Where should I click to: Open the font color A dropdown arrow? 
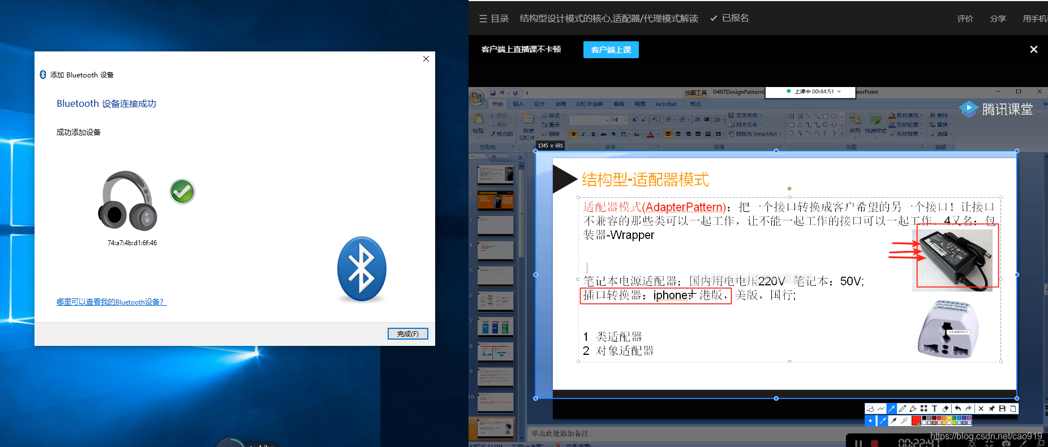pyautogui.click(x=657, y=134)
